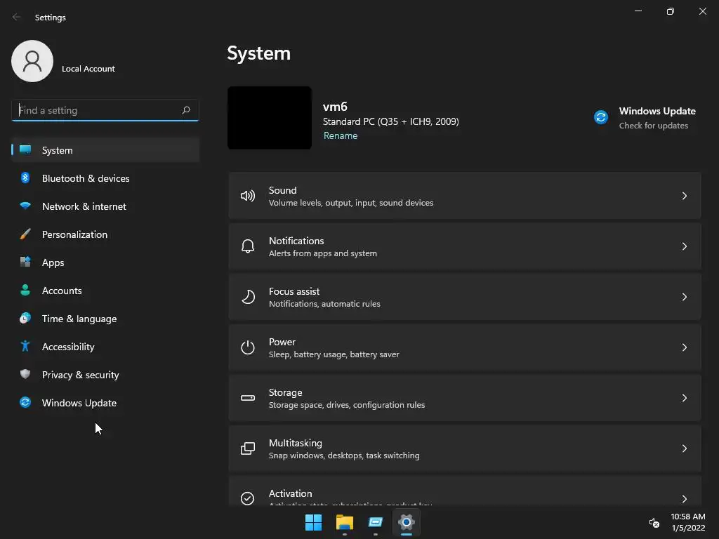Open Time & language settings
The height and width of the screenshot is (539, 719).
point(105,318)
